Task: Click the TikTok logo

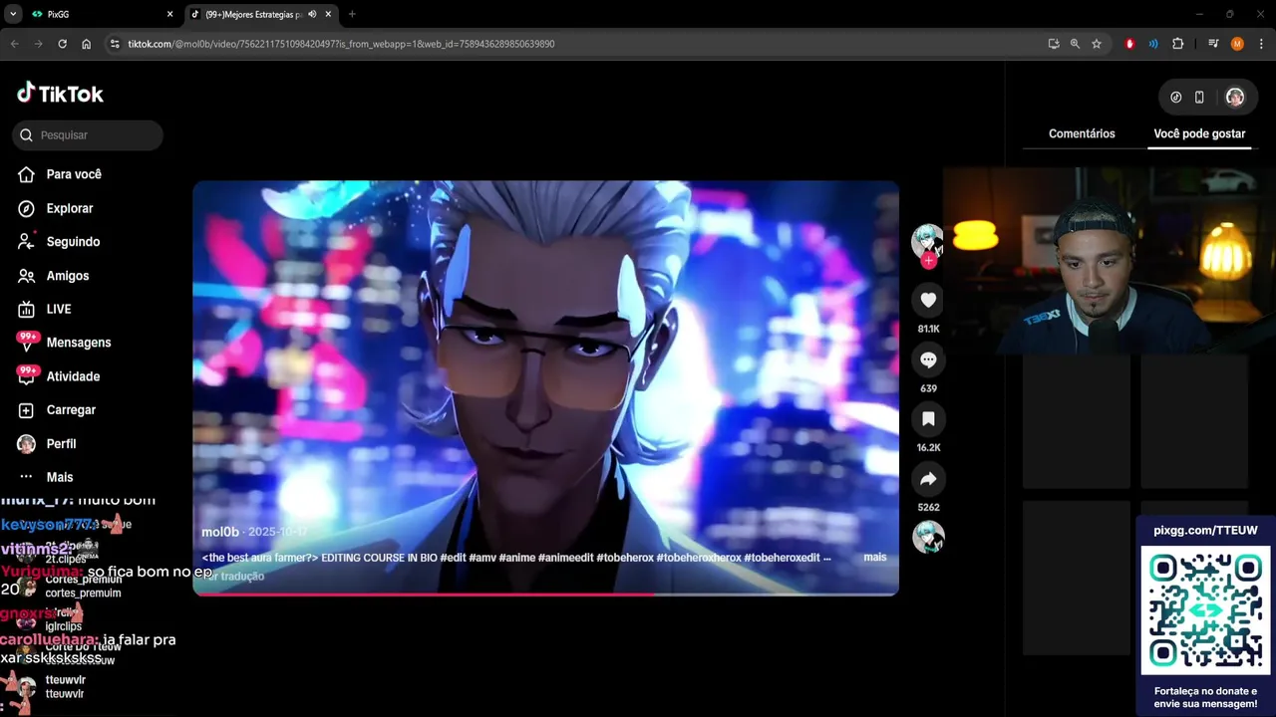Action: click(x=60, y=94)
